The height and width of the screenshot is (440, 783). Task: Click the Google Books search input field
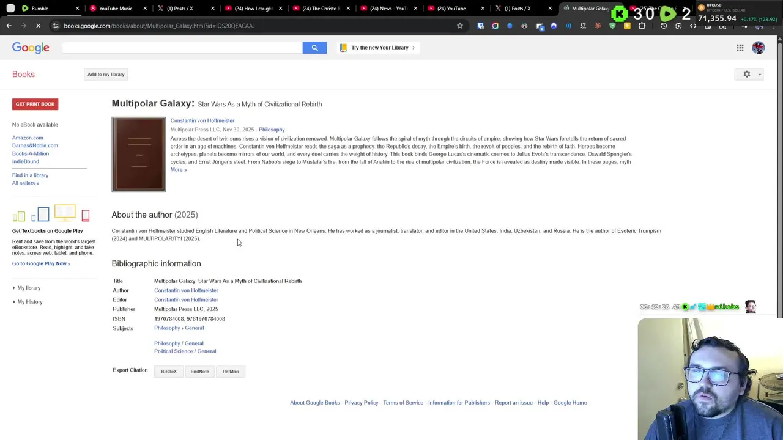[x=182, y=48]
